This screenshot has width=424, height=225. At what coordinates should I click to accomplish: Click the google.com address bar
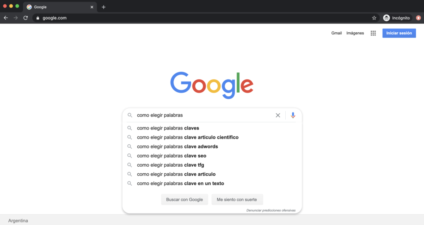tap(199, 18)
